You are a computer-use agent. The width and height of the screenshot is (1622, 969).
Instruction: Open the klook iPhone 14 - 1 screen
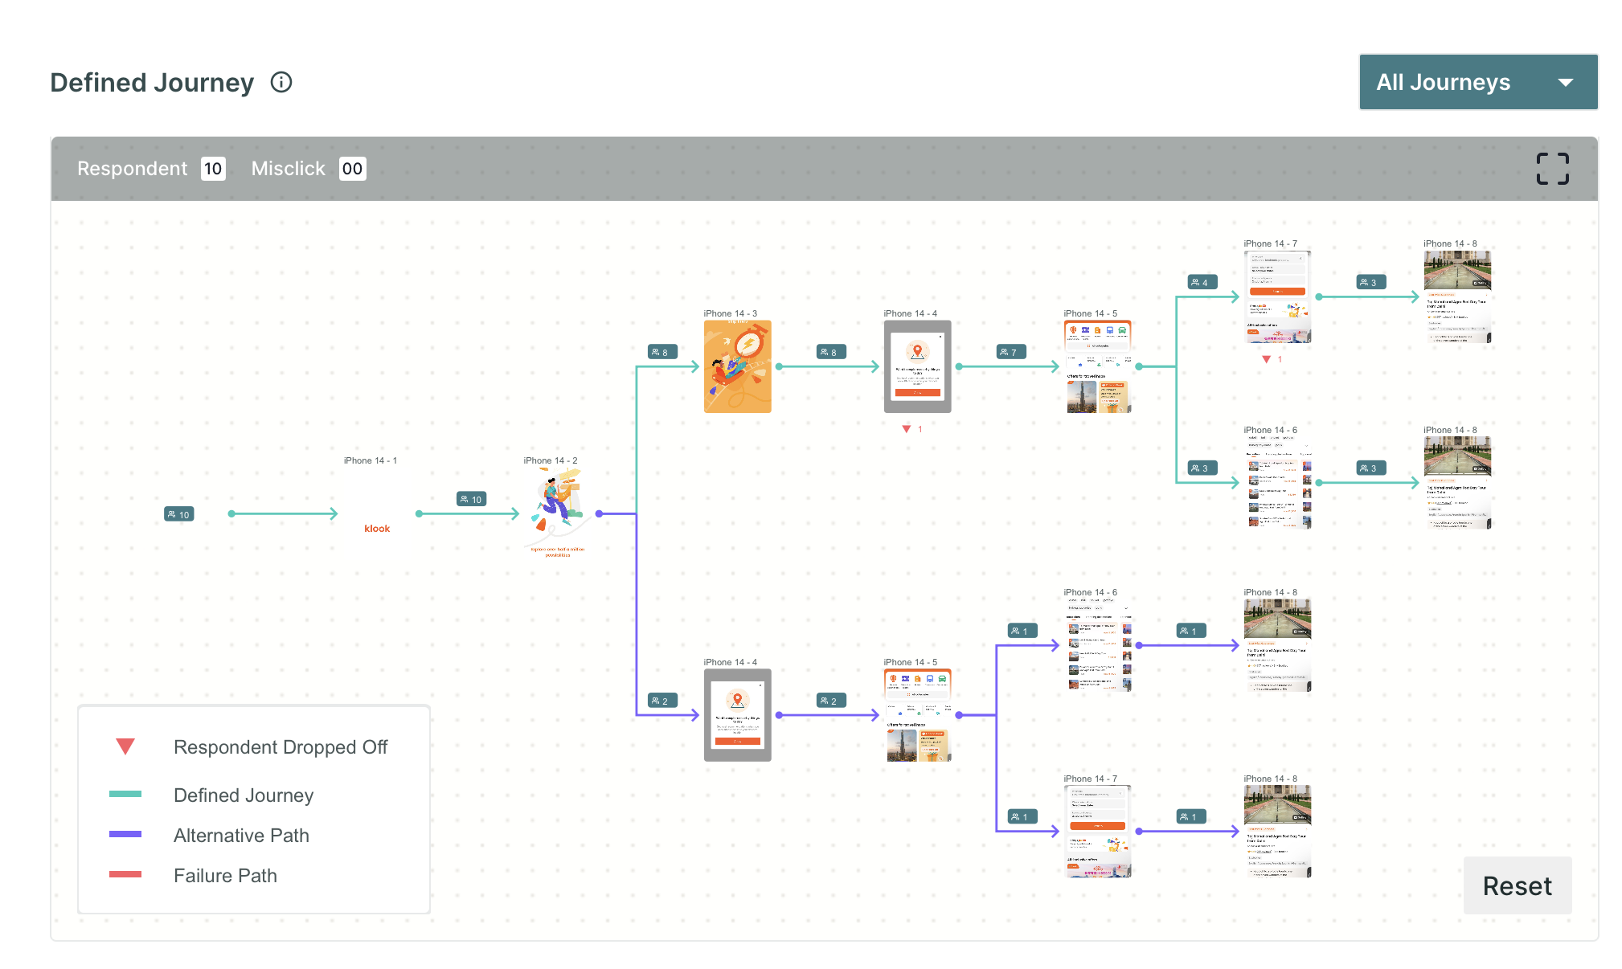[x=377, y=528]
